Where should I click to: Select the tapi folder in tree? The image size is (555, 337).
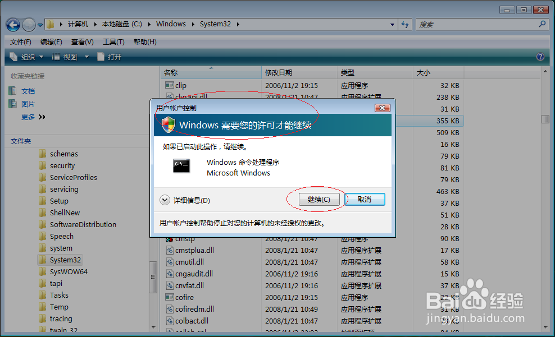click(56, 283)
